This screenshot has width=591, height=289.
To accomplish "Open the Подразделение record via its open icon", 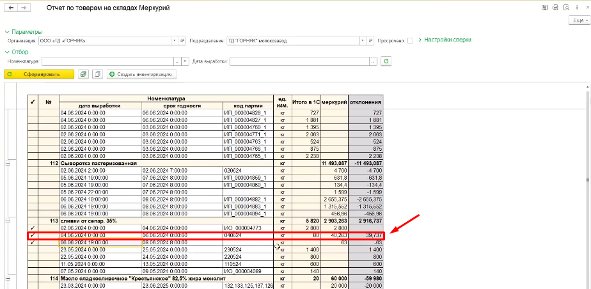I will 370,40.
